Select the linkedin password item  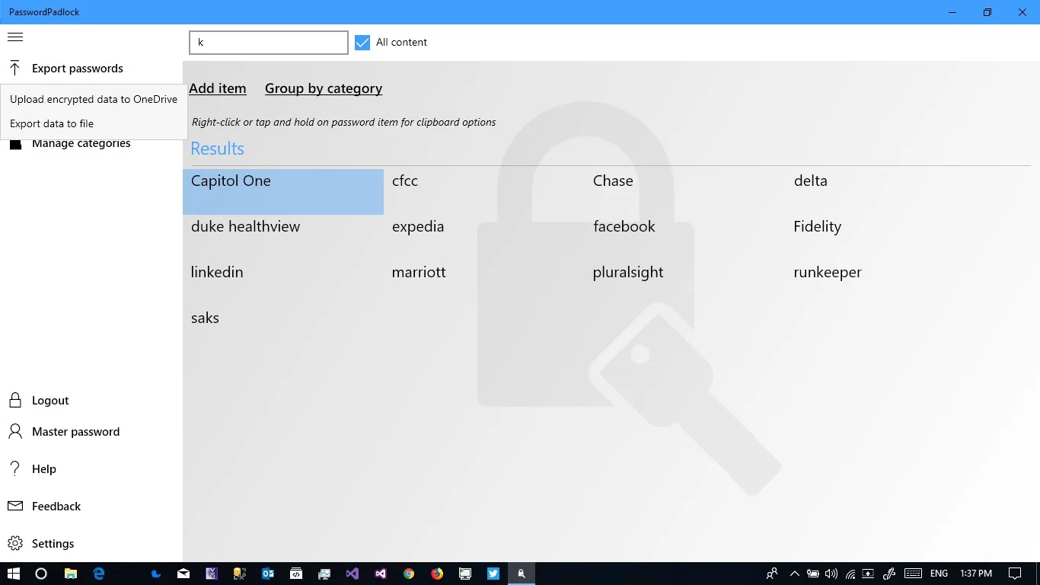pos(283,283)
